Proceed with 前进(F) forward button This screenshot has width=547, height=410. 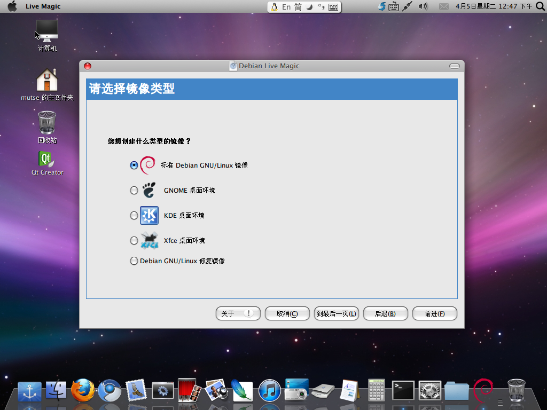click(x=435, y=313)
